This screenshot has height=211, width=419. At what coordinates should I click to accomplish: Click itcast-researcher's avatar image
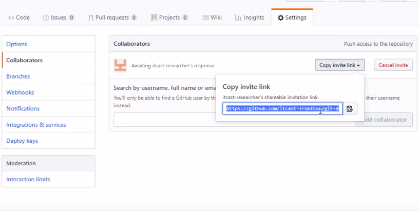[120, 65]
